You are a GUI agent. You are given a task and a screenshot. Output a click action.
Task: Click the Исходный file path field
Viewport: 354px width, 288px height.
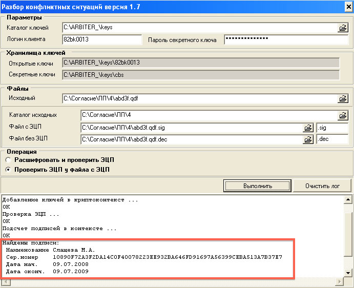pyautogui.click(x=198, y=98)
